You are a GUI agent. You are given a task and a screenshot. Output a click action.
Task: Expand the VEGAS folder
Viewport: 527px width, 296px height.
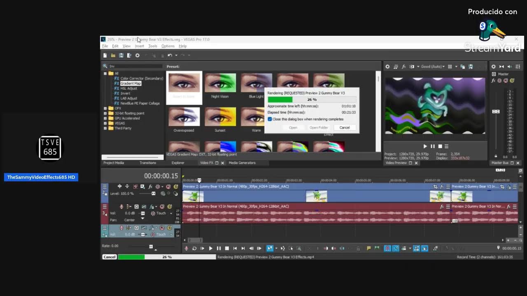coord(105,123)
